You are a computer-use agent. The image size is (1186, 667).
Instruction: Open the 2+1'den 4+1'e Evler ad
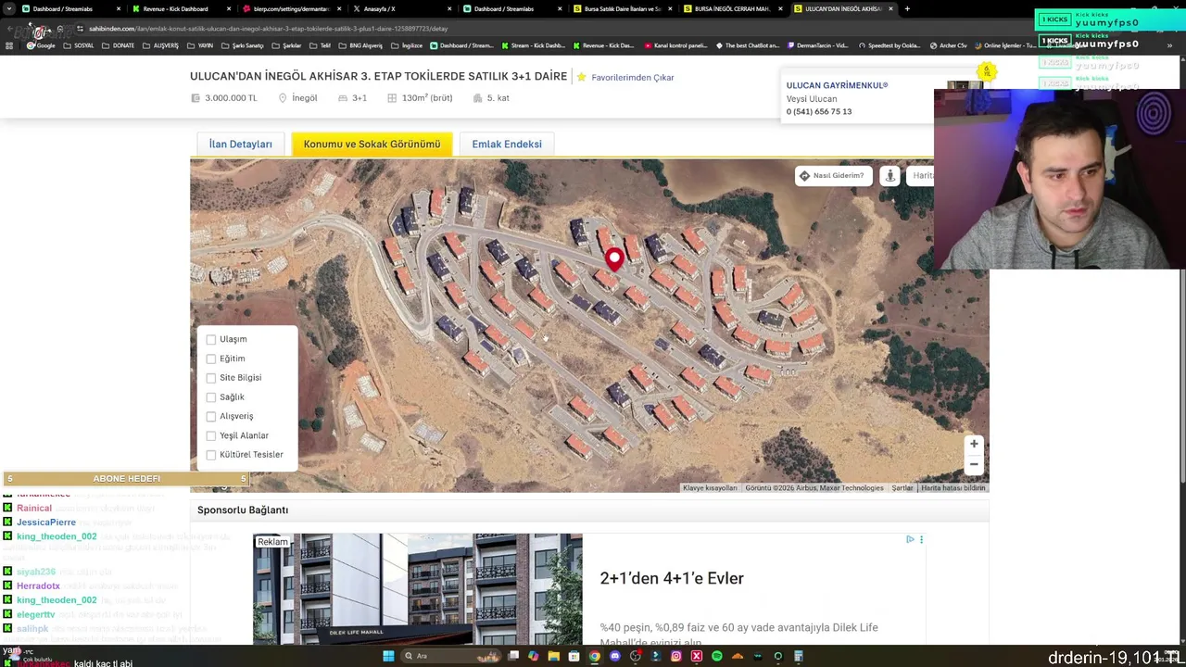coord(672,578)
